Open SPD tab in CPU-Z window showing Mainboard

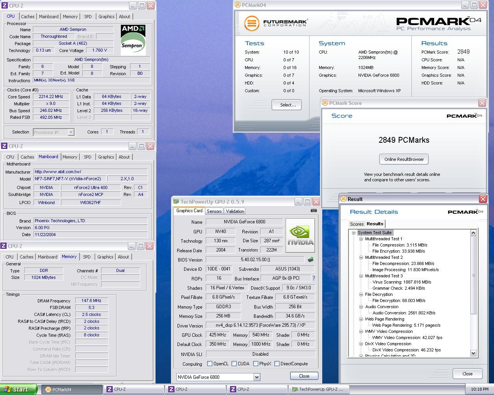pyautogui.click(x=88, y=157)
